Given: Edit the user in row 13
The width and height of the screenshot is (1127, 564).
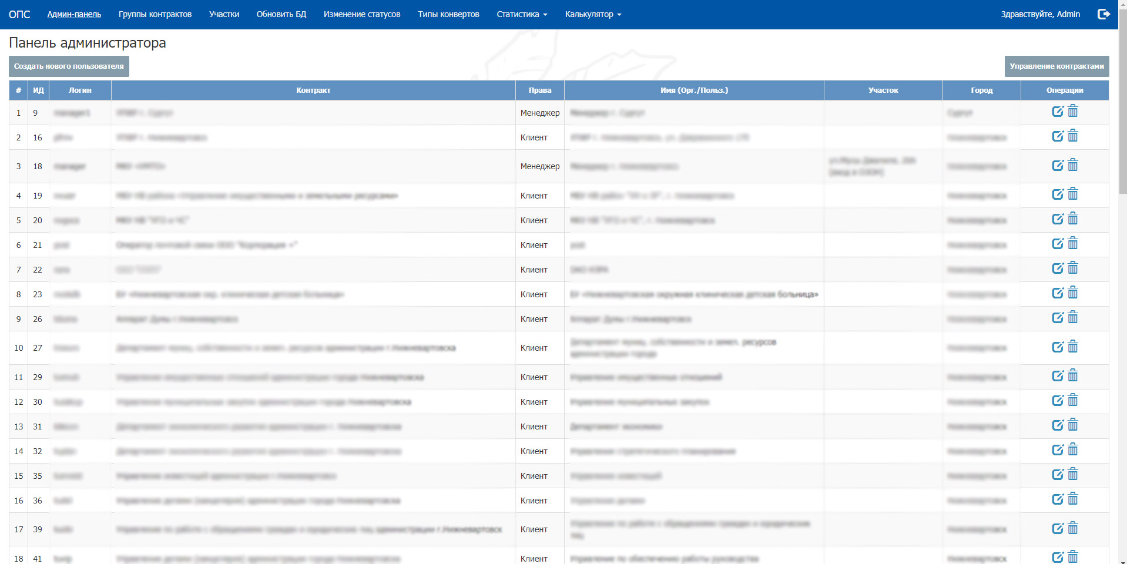Looking at the screenshot, I should pyautogui.click(x=1057, y=425).
